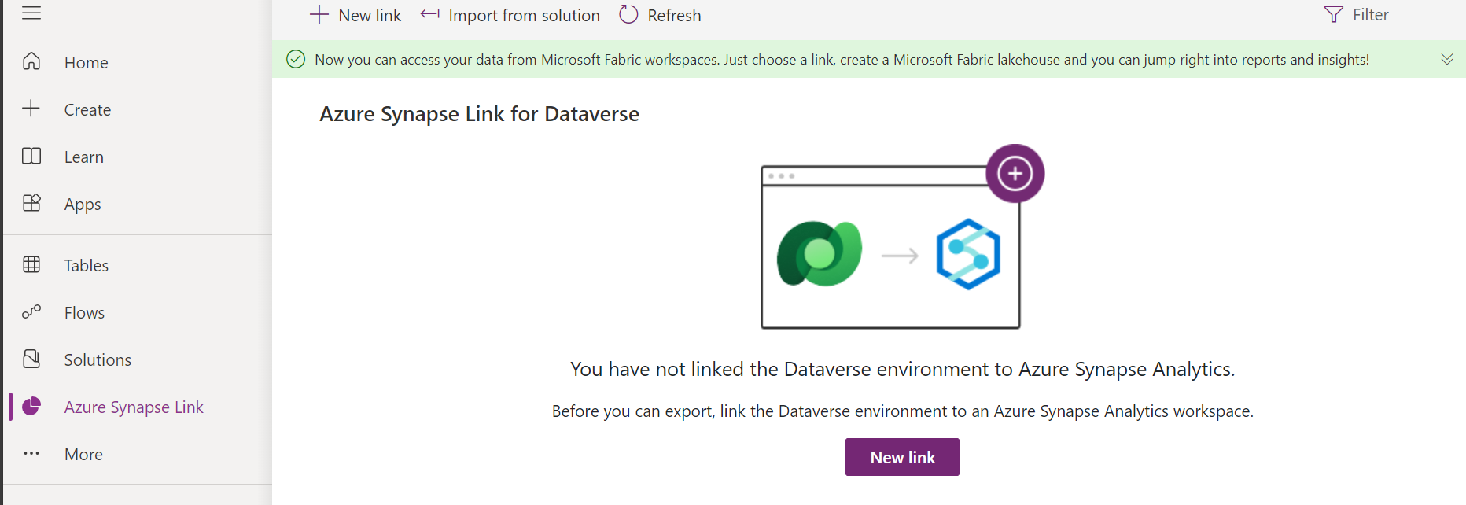Select the Home icon in sidebar

[x=31, y=61]
